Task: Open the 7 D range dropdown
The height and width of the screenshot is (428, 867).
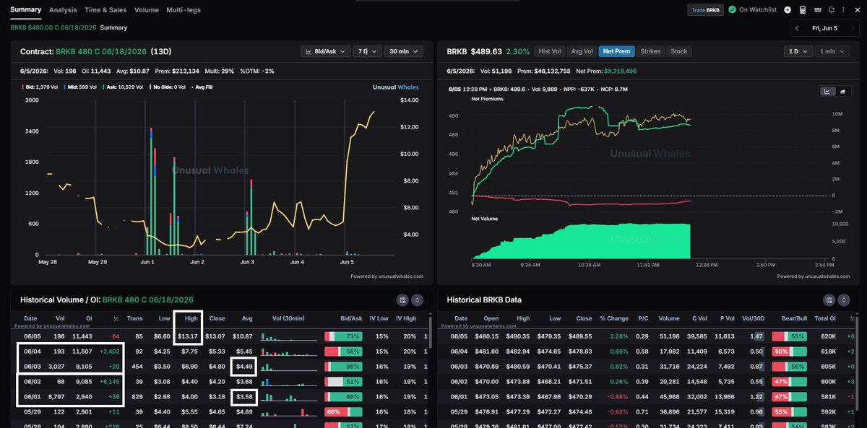Action: tap(366, 52)
